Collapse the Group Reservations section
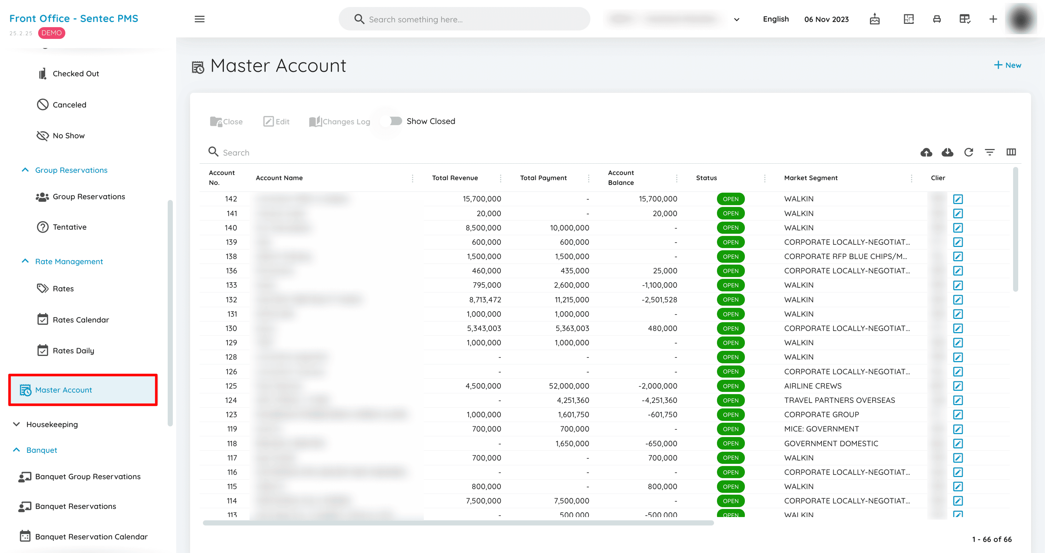The image size is (1045, 553). (25, 170)
